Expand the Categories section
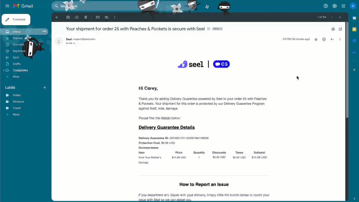Image resolution: width=359 pixels, height=202 pixels. [4, 70]
